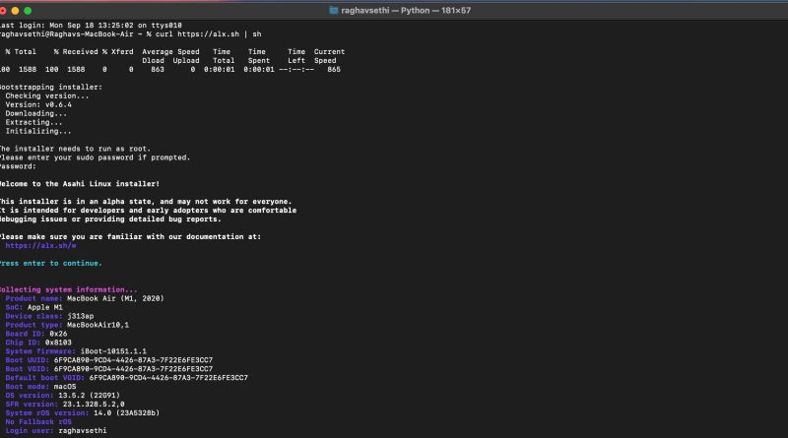Image resolution: width=788 pixels, height=438 pixels.
Task: Click the 'SoC: Apple M1' line
Action: [x=34, y=307]
